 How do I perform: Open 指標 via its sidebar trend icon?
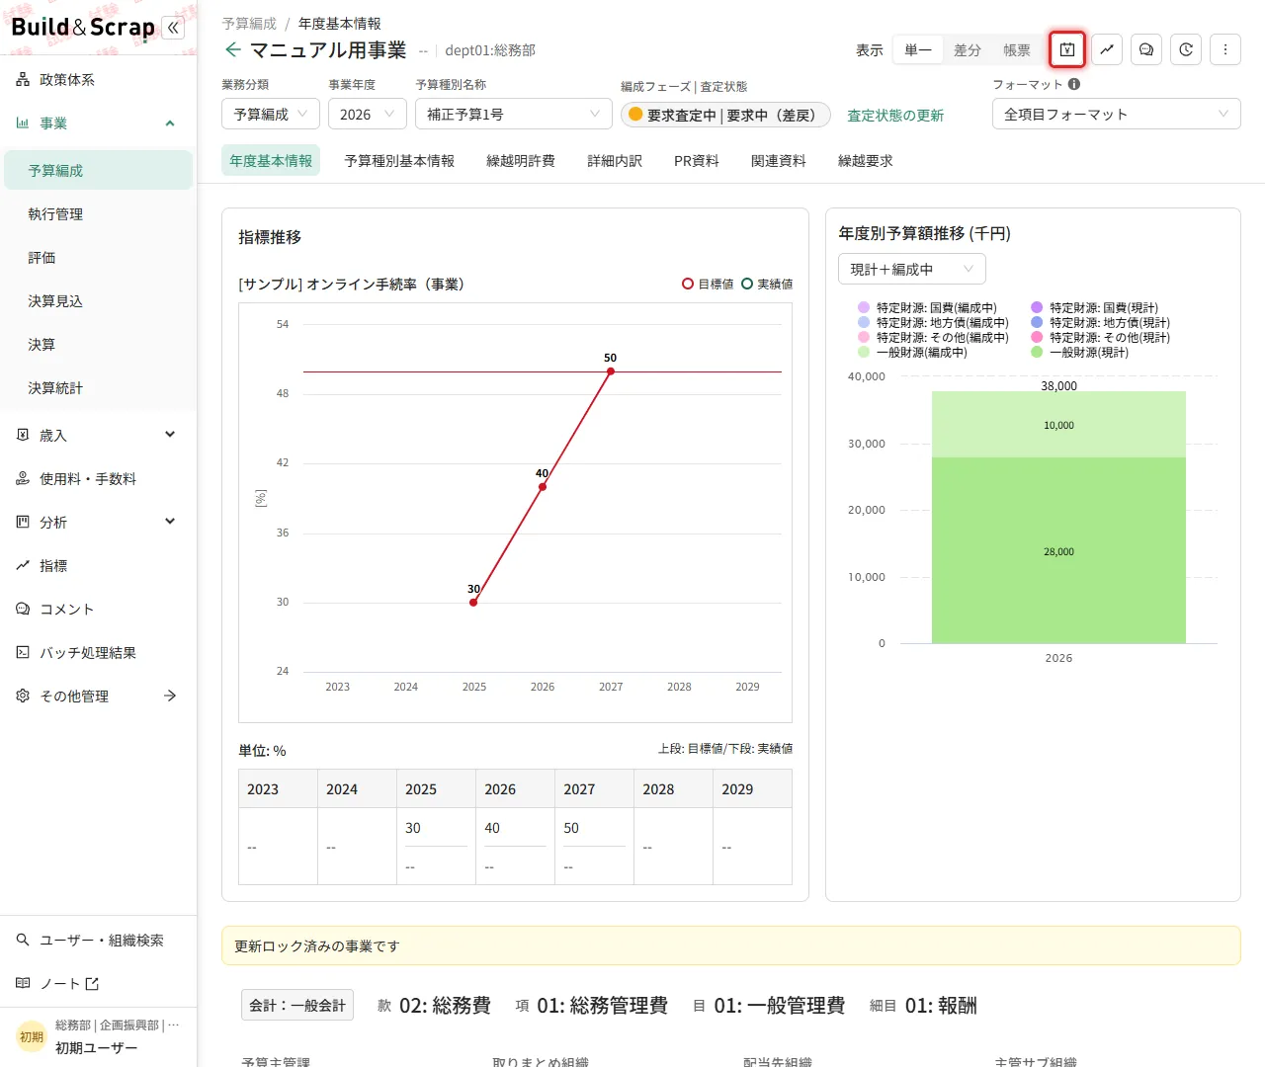pos(23,566)
